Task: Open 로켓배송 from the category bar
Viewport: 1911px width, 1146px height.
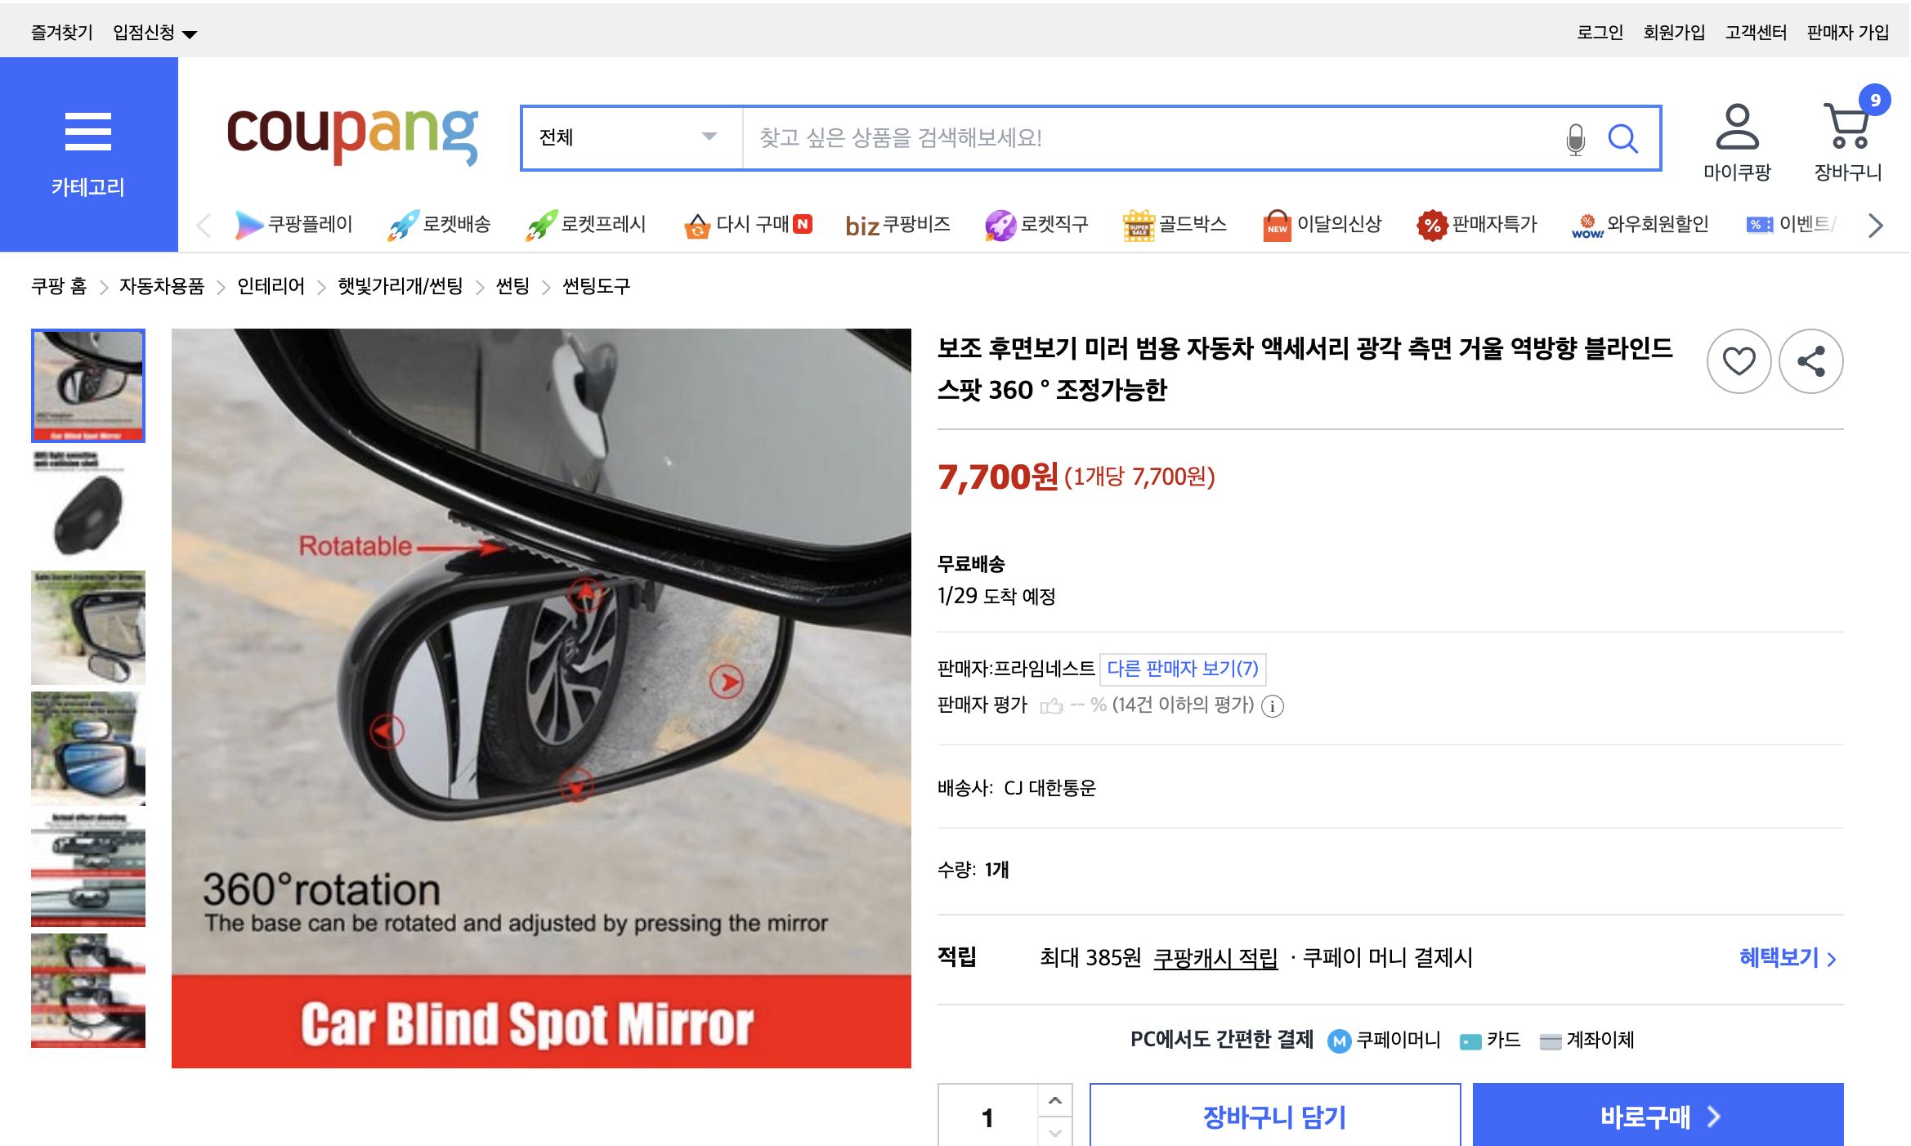Action: [x=441, y=225]
